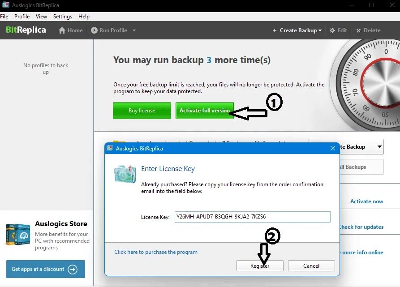Open the Profile menu
This screenshot has height=287, width=400.
pos(22,17)
